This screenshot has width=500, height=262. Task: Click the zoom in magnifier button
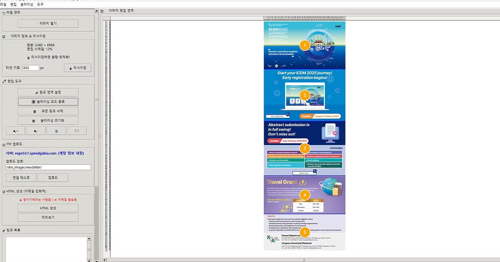pyautogui.click(x=15, y=131)
